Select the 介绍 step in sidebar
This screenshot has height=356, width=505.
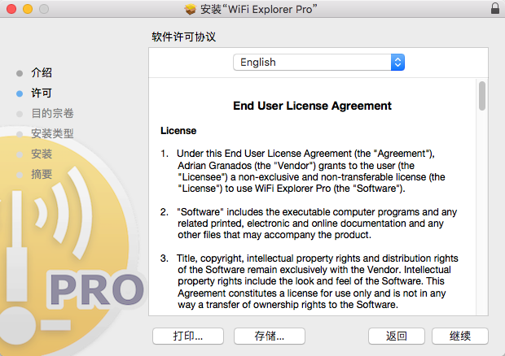(42, 72)
